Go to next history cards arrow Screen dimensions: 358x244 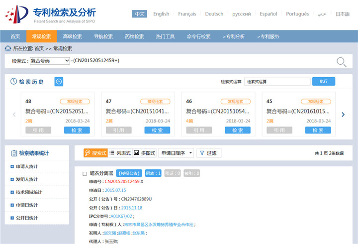click(x=343, y=115)
